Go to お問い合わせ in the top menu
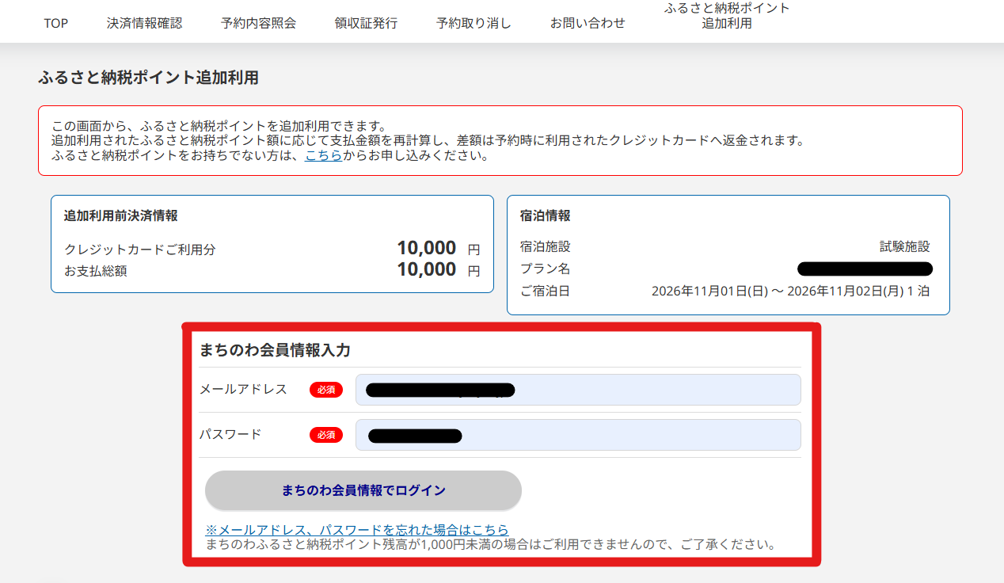The height and width of the screenshot is (583, 1004). tap(588, 23)
